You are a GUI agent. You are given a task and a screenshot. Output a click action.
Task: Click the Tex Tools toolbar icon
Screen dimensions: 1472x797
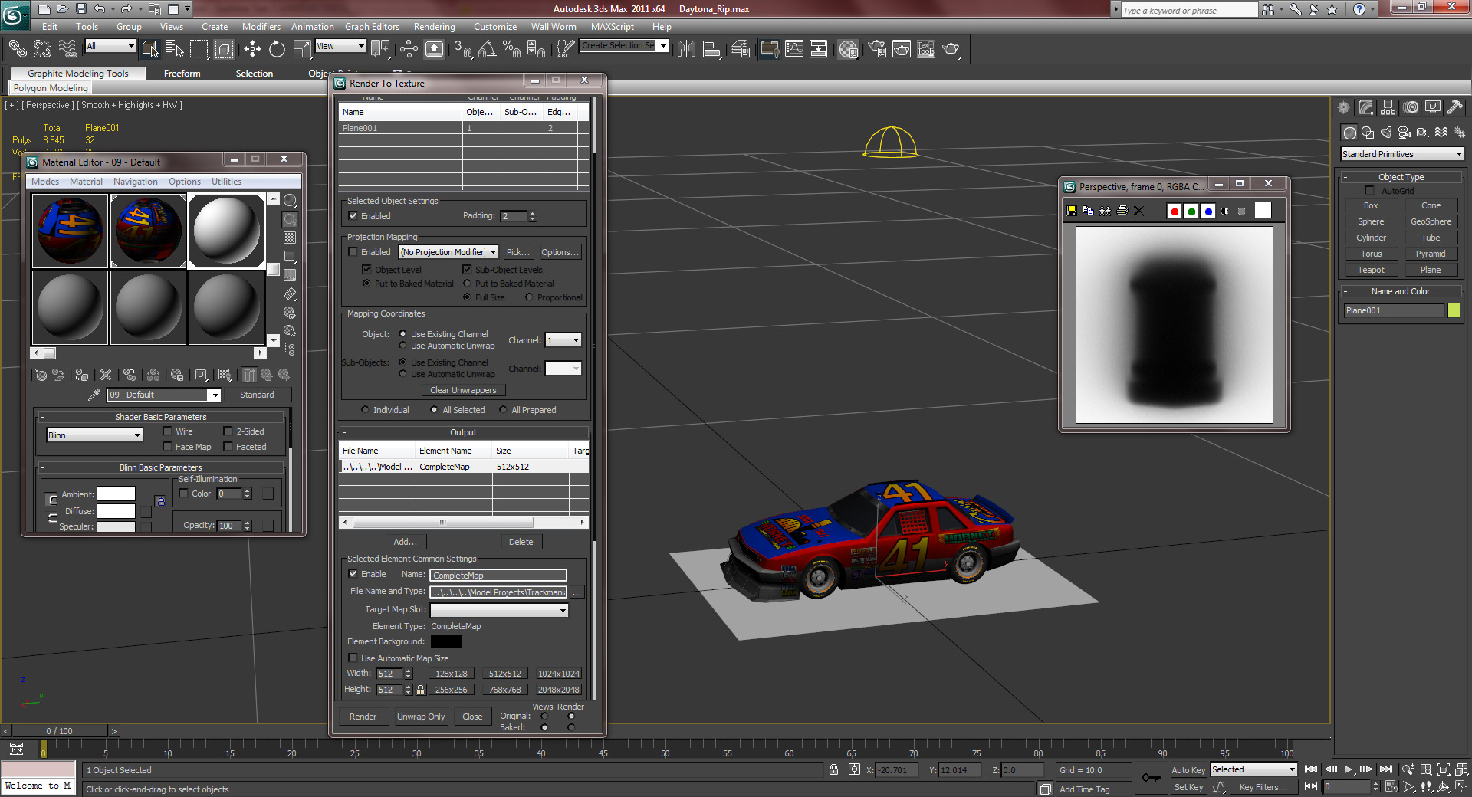(x=925, y=49)
